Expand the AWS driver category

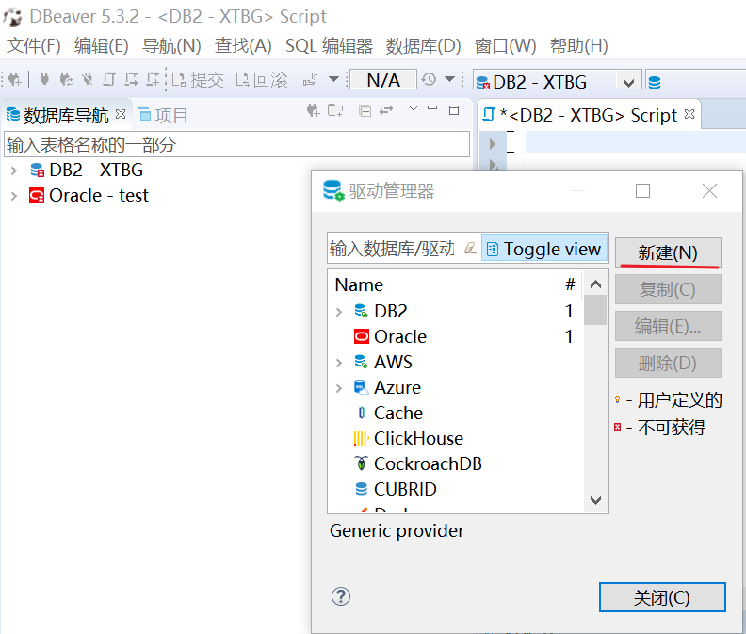tap(339, 364)
